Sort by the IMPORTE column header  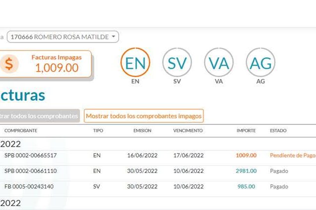(246, 130)
